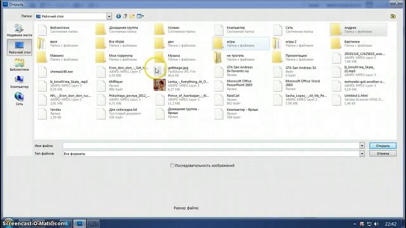This screenshot has width=406, height=228.
Task: Select the mohombi-got-another mp3 file
Action: (x=358, y=85)
